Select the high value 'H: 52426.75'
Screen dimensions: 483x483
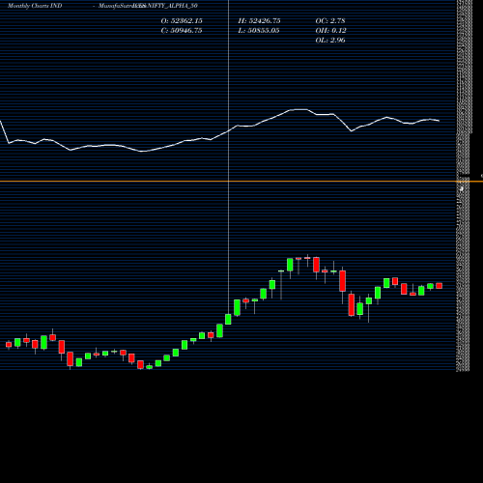pyautogui.click(x=259, y=21)
